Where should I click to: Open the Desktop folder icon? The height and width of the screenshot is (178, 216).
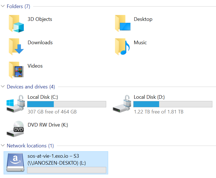pos(123,23)
